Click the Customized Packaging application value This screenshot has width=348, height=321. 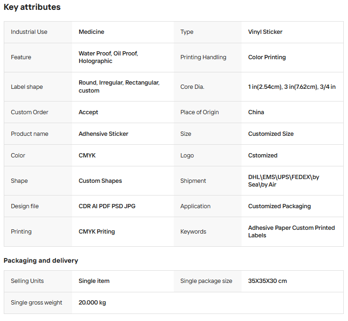279,206
